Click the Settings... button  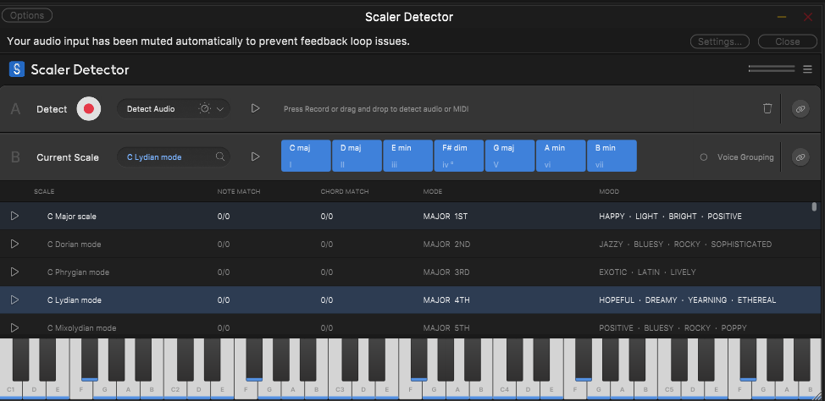point(720,41)
